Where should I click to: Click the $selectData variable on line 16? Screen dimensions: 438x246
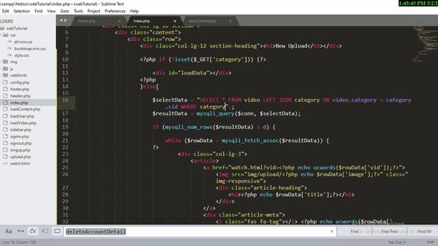click(170, 100)
